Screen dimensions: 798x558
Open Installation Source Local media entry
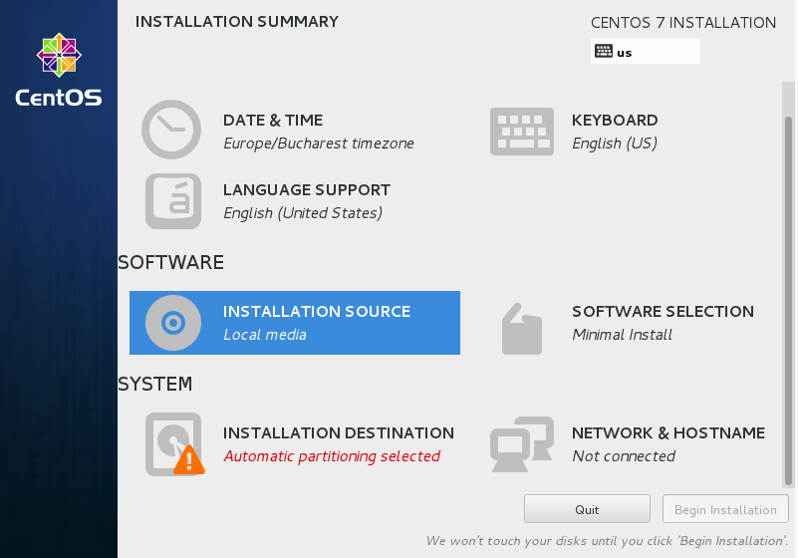click(x=265, y=335)
